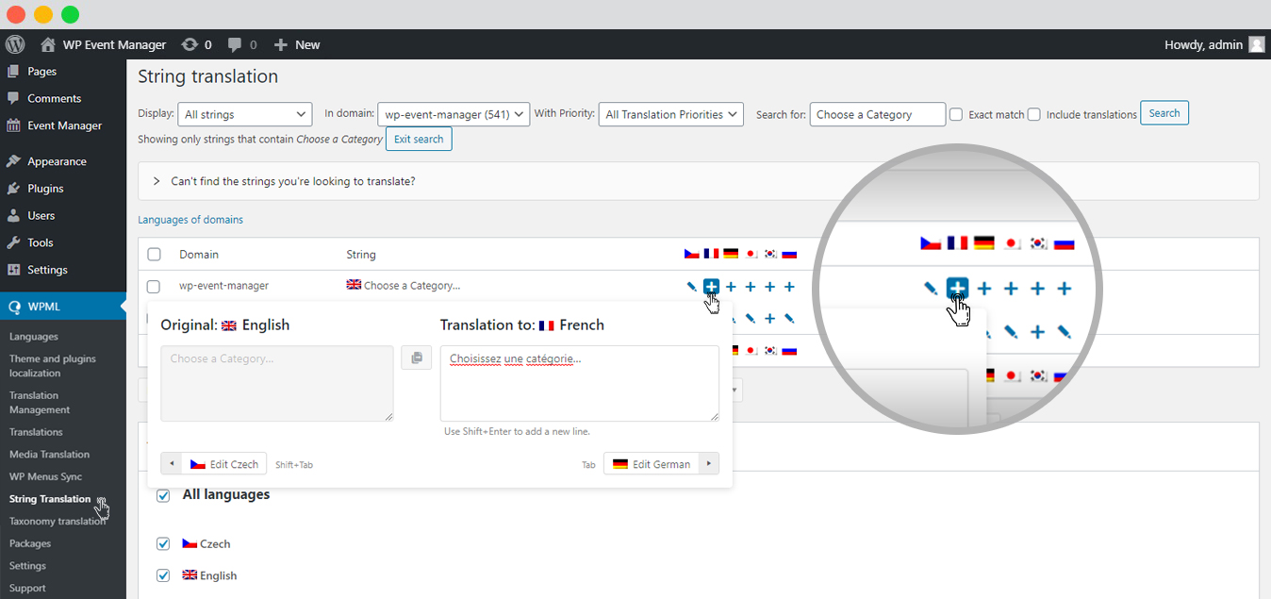
Task: Click the Domain column header
Action: (199, 255)
